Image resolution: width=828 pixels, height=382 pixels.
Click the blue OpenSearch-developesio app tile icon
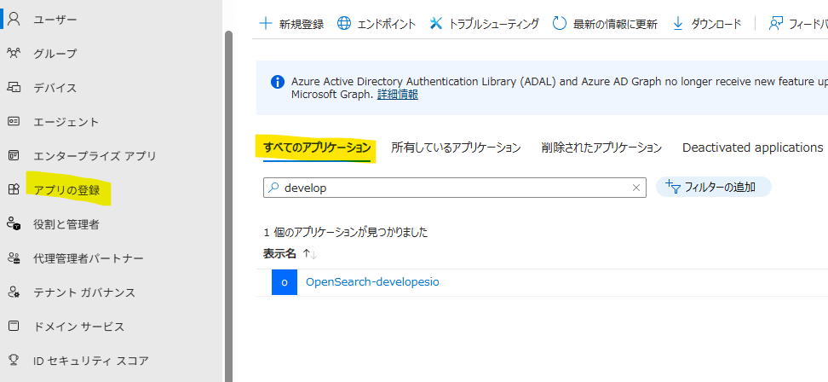point(285,283)
